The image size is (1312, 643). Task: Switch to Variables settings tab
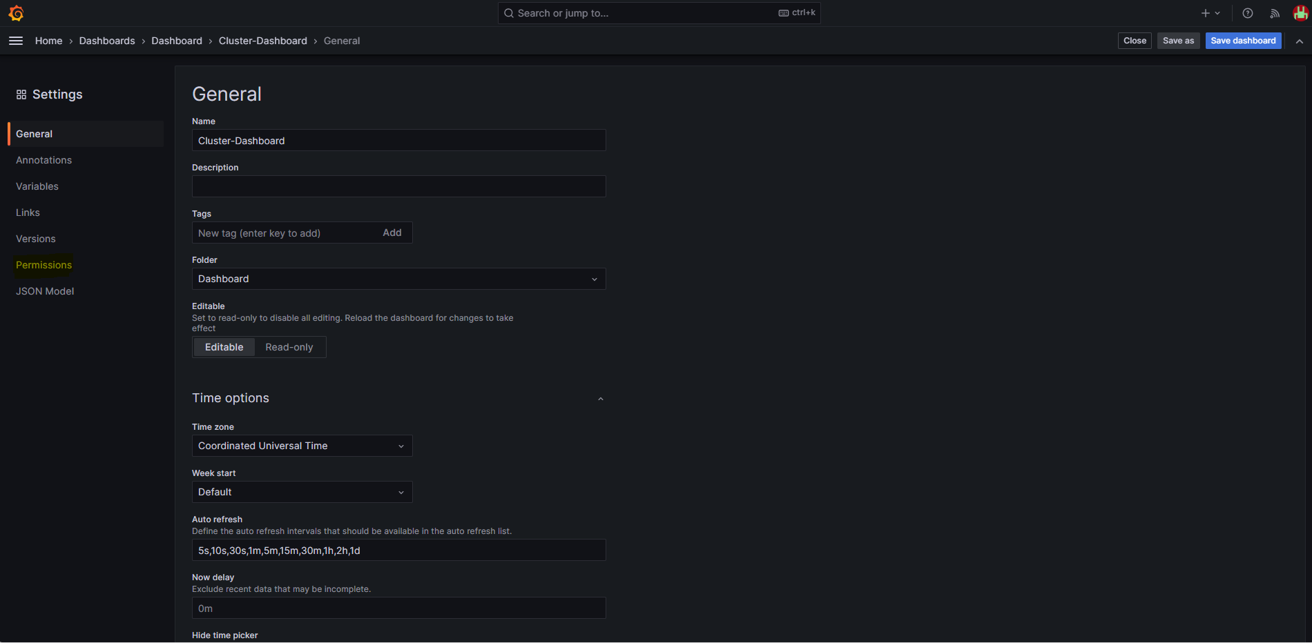point(37,186)
